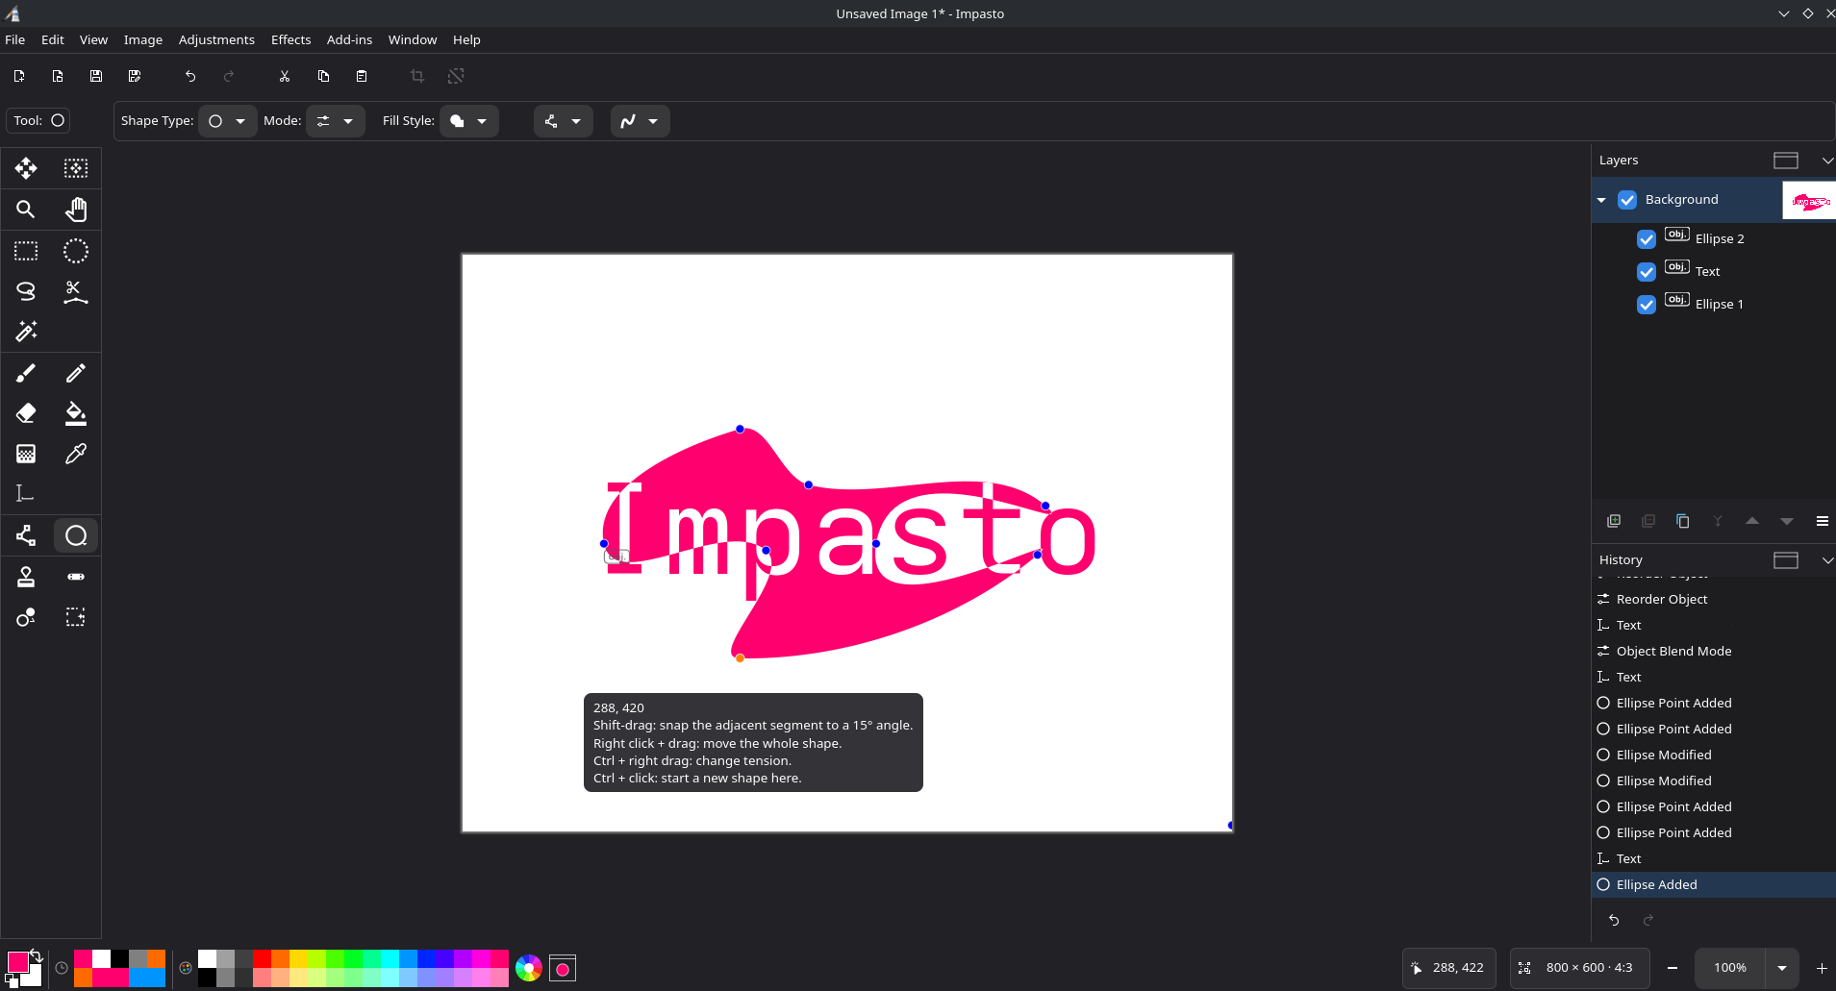Toggle Ellipse 1 visibility checkbox
The height and width of the screenshot is (991, 1836).
coord(1647,305)
